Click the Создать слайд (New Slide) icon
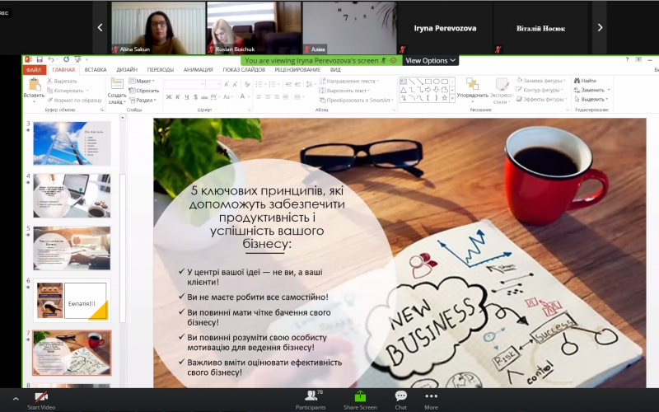 (x=116, y=84)
